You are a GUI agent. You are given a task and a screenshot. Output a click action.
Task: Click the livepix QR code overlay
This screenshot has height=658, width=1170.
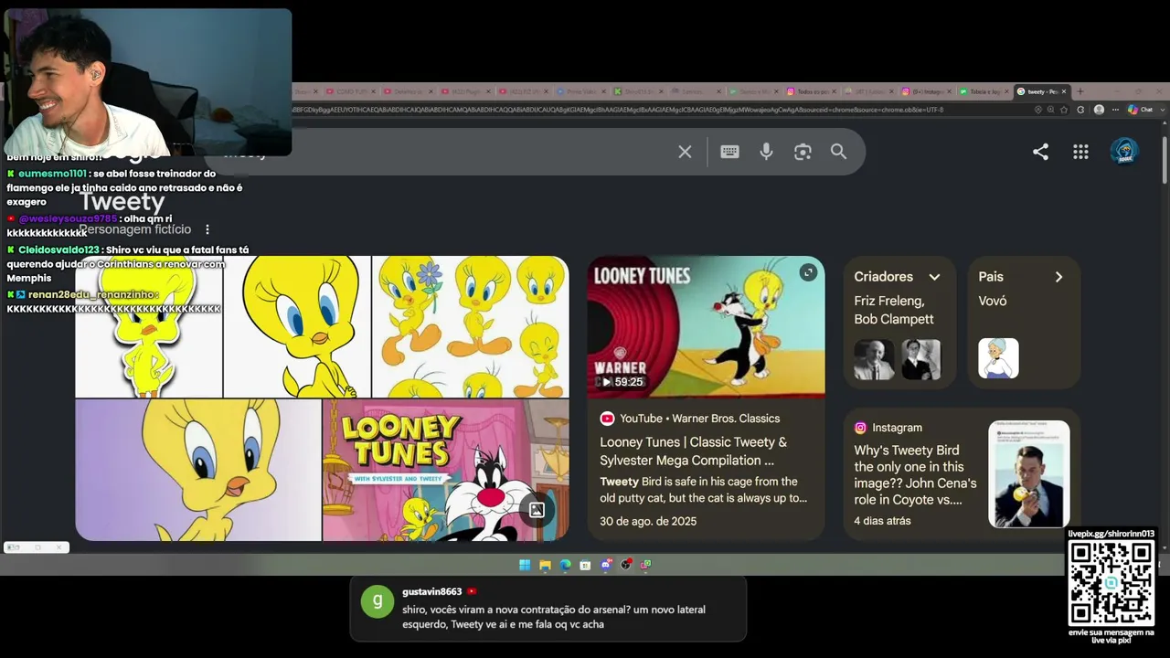coord(1111,582)
